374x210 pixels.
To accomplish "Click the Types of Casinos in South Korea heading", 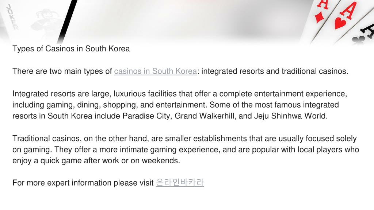I will click(71, 48).
